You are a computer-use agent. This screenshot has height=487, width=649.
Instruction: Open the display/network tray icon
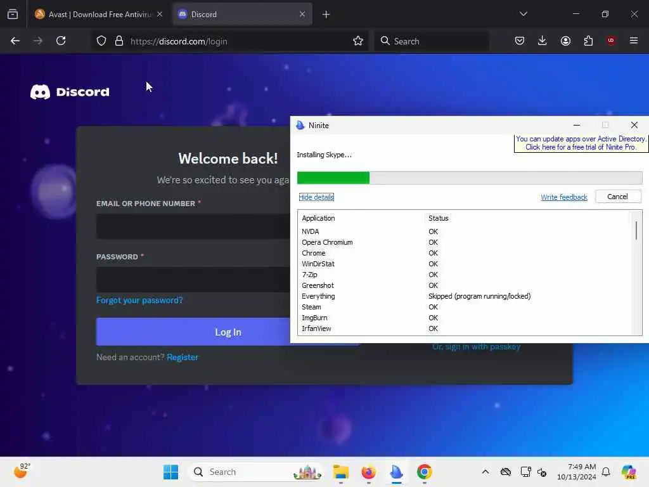tap(525, 472)
